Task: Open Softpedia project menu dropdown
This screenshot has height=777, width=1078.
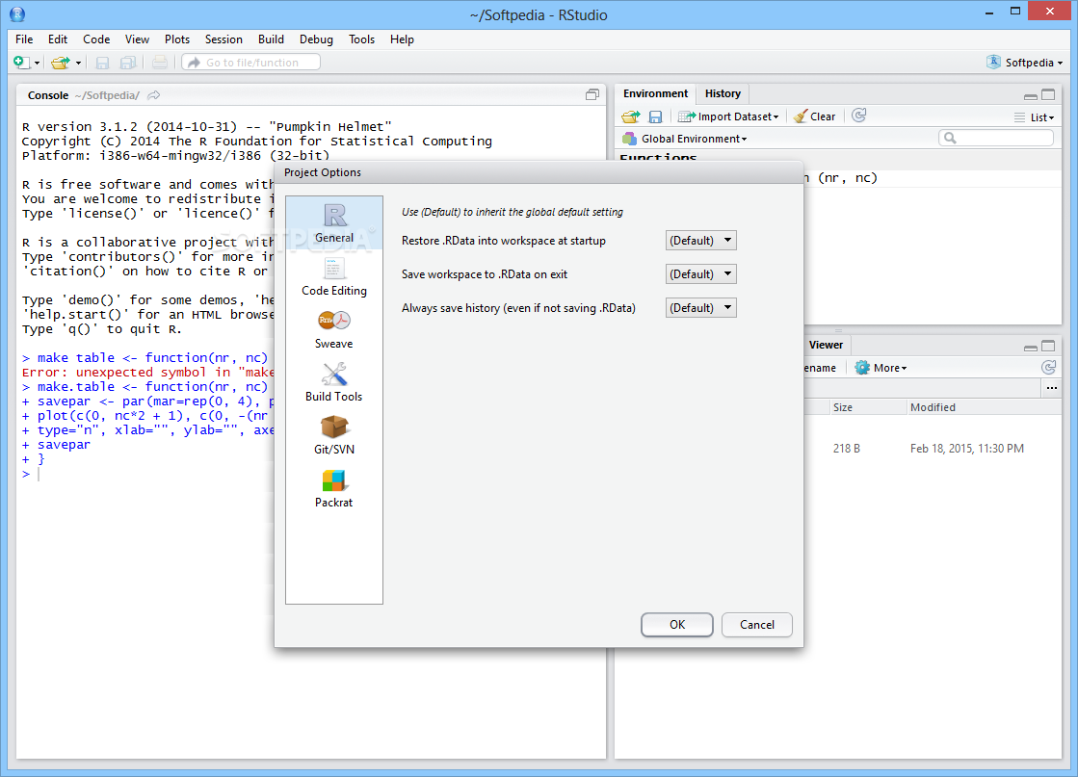Action: pyautogui.click(x=1025, y=63)
